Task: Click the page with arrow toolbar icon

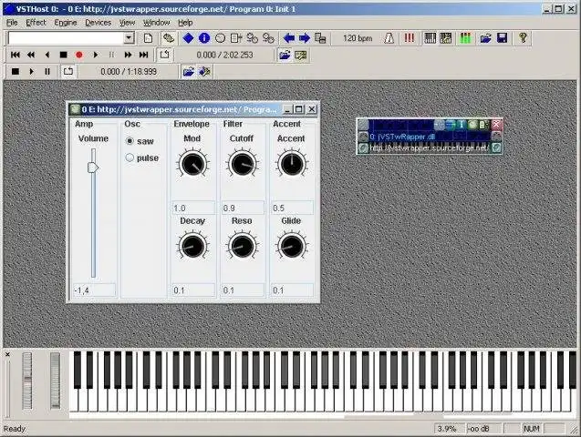Action: (x=236, y=38)
